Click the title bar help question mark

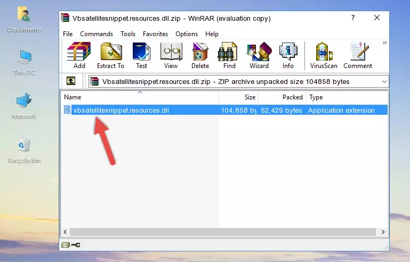(353, 18)
